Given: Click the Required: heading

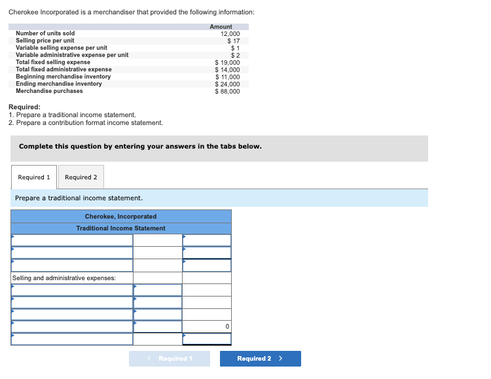Looking at the screenshot, I should click(24, 107).
